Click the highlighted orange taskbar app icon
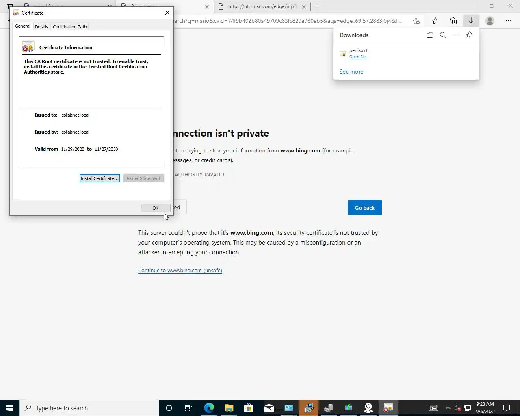The width and height of the screenshot is (520, 416). pyautogui.click(x=309, y=408)
